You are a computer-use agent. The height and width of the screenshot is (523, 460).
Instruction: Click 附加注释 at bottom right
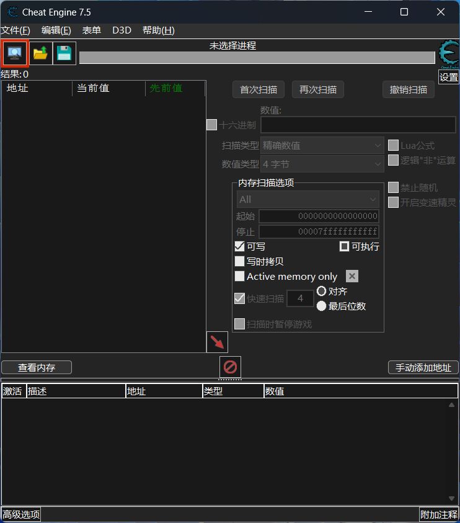point(439,515)
